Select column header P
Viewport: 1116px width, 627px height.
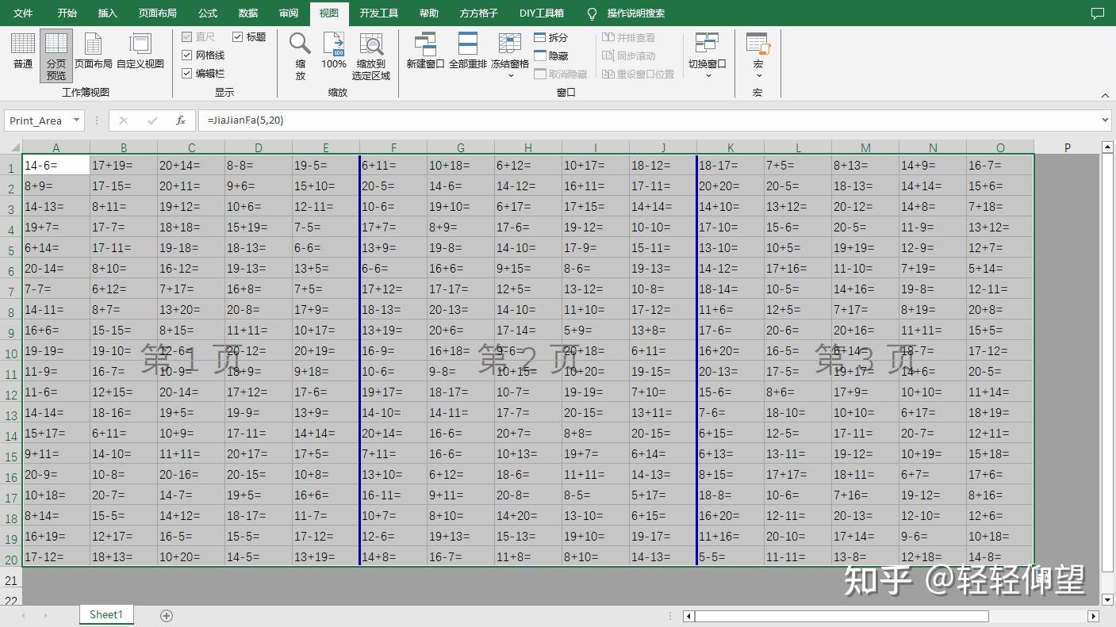1068,147
